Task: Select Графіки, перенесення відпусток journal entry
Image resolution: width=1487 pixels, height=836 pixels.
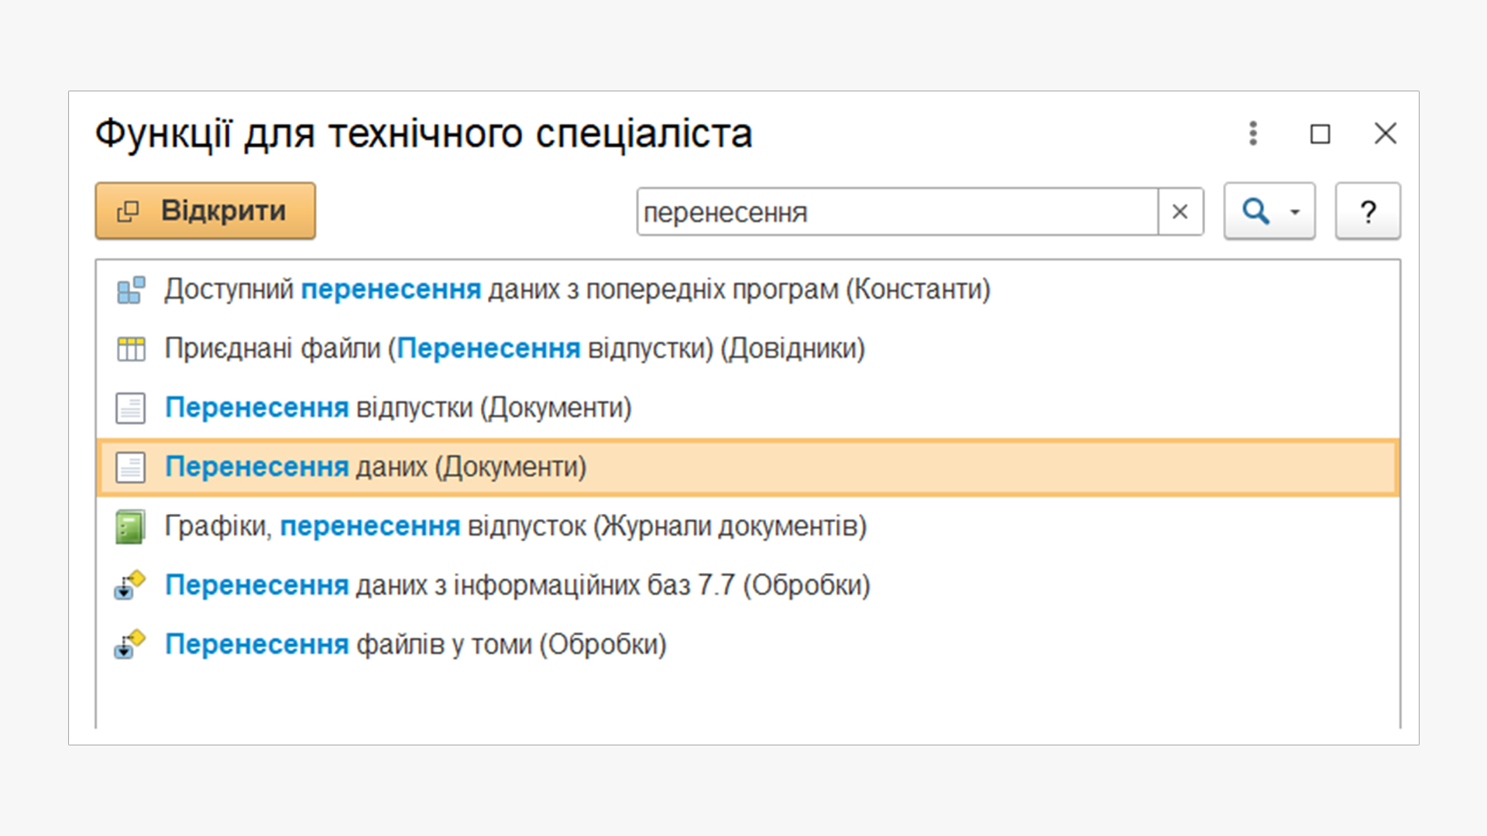Action: pos(515,526)
